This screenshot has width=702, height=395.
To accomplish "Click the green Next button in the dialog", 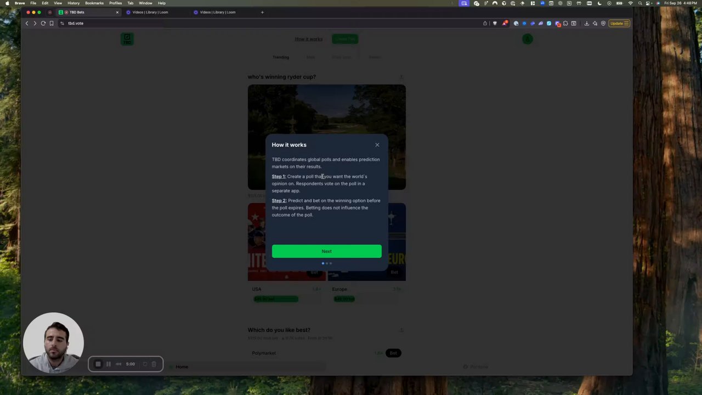I will (x=326, y=251).
